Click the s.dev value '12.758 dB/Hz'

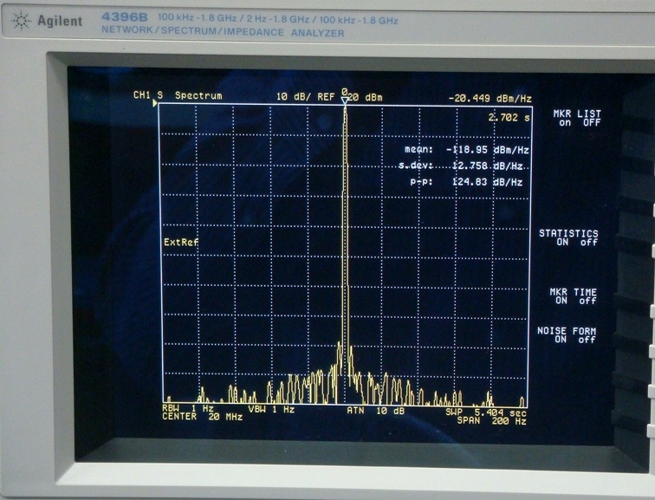488,166
